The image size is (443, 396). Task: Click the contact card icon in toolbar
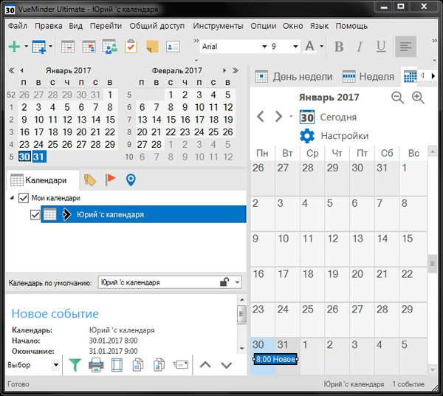[174, 47]
